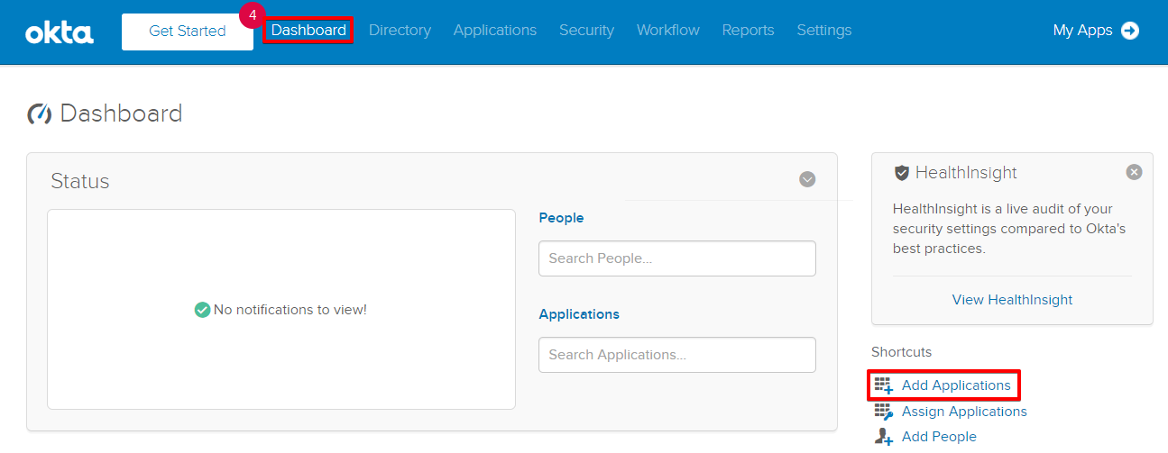Click the HealthInsight shield icon
Image resolution: width=1168 pixels, height=453 pixels.
point(901,173)
